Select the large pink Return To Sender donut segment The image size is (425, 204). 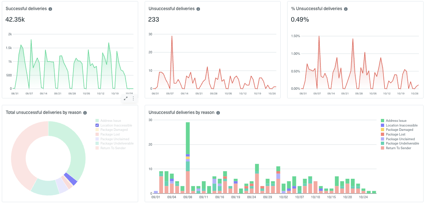(20, 151)
